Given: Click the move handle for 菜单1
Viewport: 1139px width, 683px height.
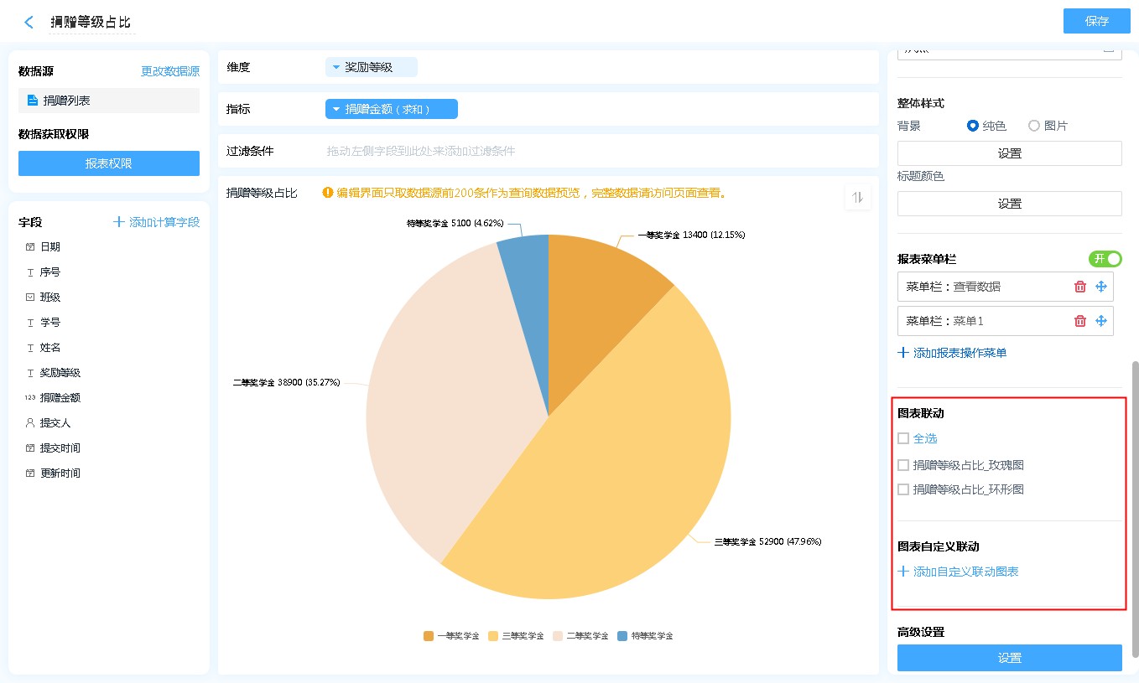Looking at the screenshot, I should coord(1101,321).
